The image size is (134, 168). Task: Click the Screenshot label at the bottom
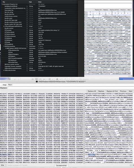pos(61,165)
